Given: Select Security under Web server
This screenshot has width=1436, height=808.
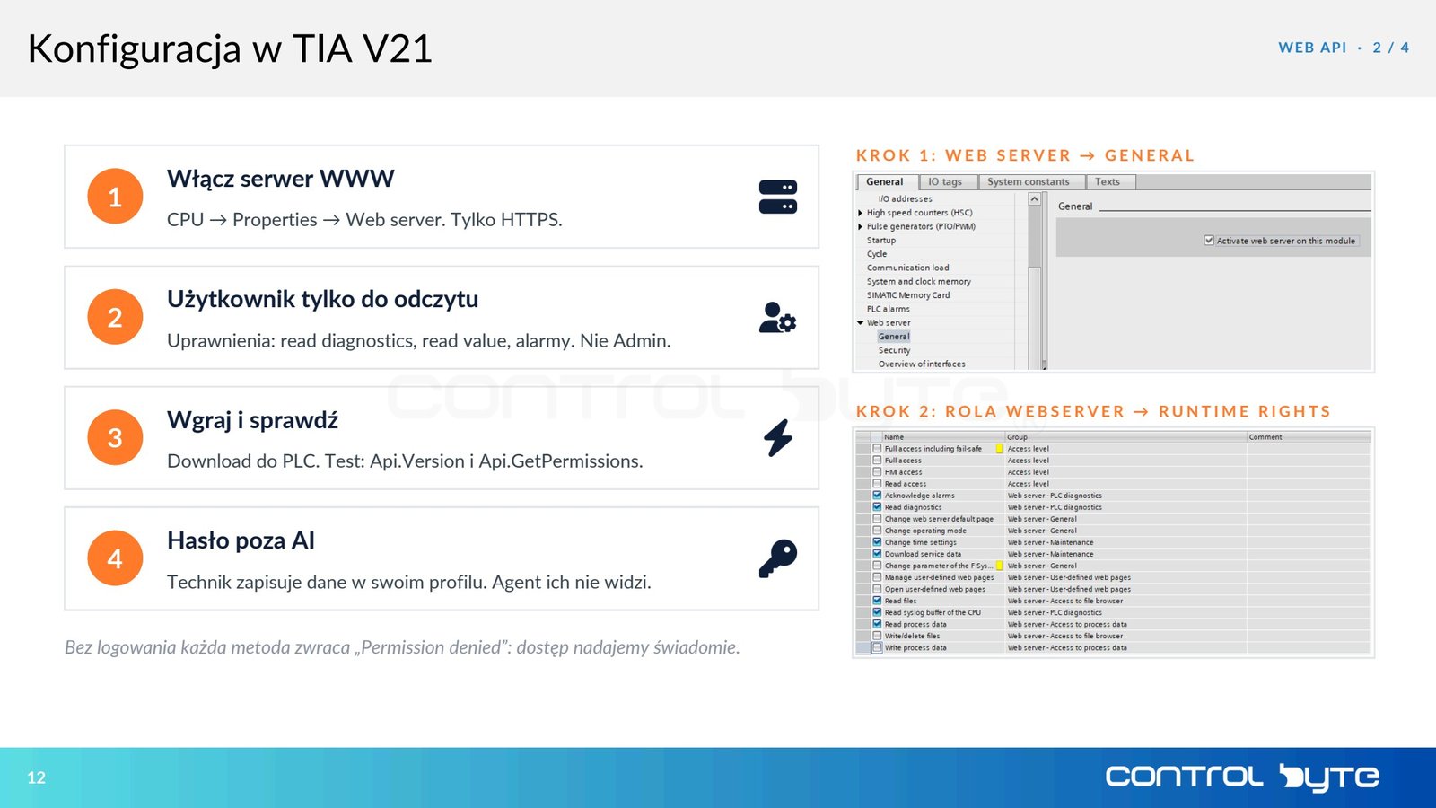Looking at the screenshot, I should 894,350.
